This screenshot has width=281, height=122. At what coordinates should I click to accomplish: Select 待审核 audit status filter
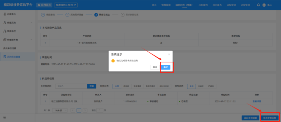click(126, 86)
